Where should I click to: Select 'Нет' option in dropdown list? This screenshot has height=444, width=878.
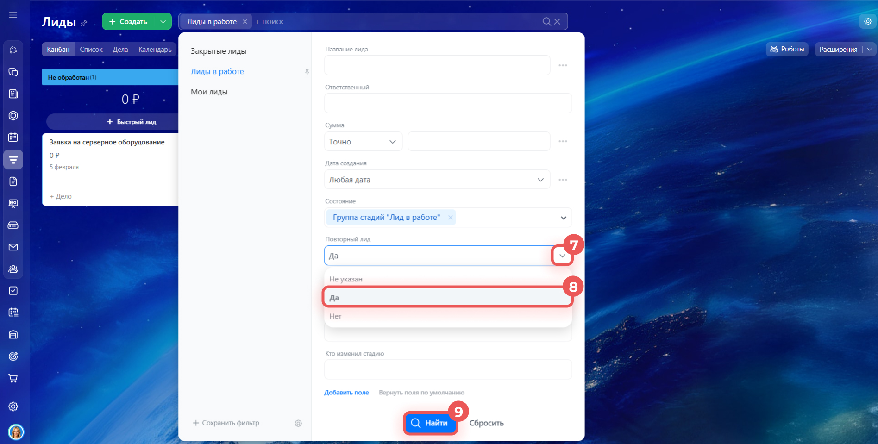tap(447, 316)
